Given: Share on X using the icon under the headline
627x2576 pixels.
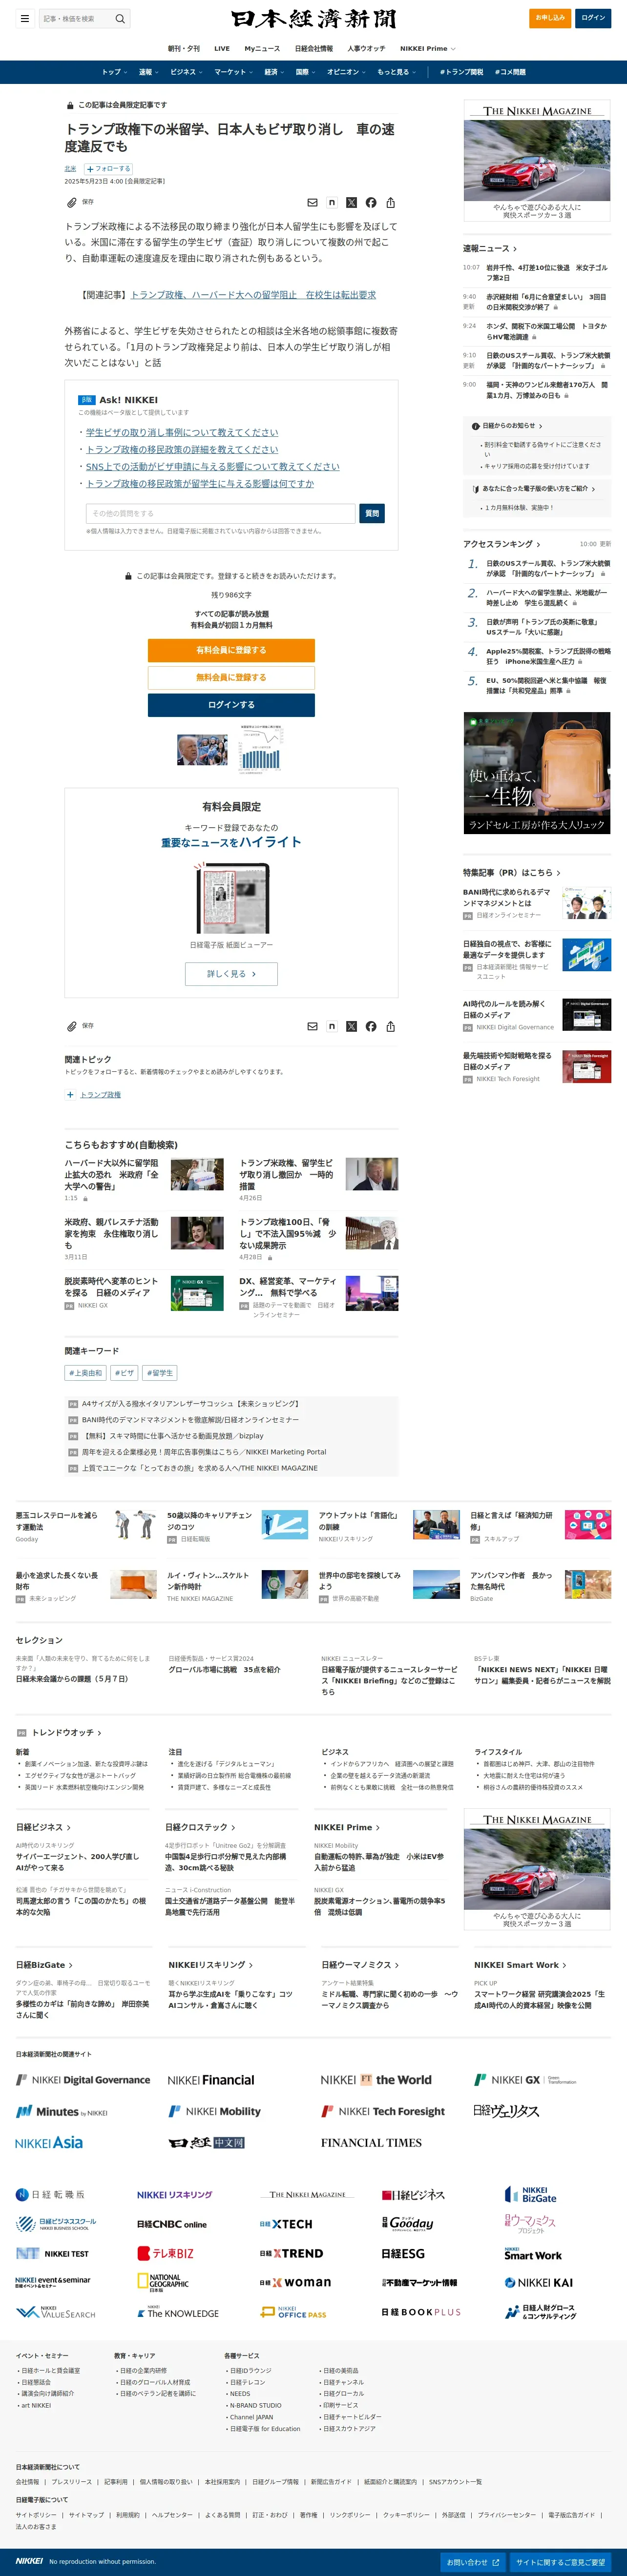Looking at the screenshot, I should click(x=351, y=202).
